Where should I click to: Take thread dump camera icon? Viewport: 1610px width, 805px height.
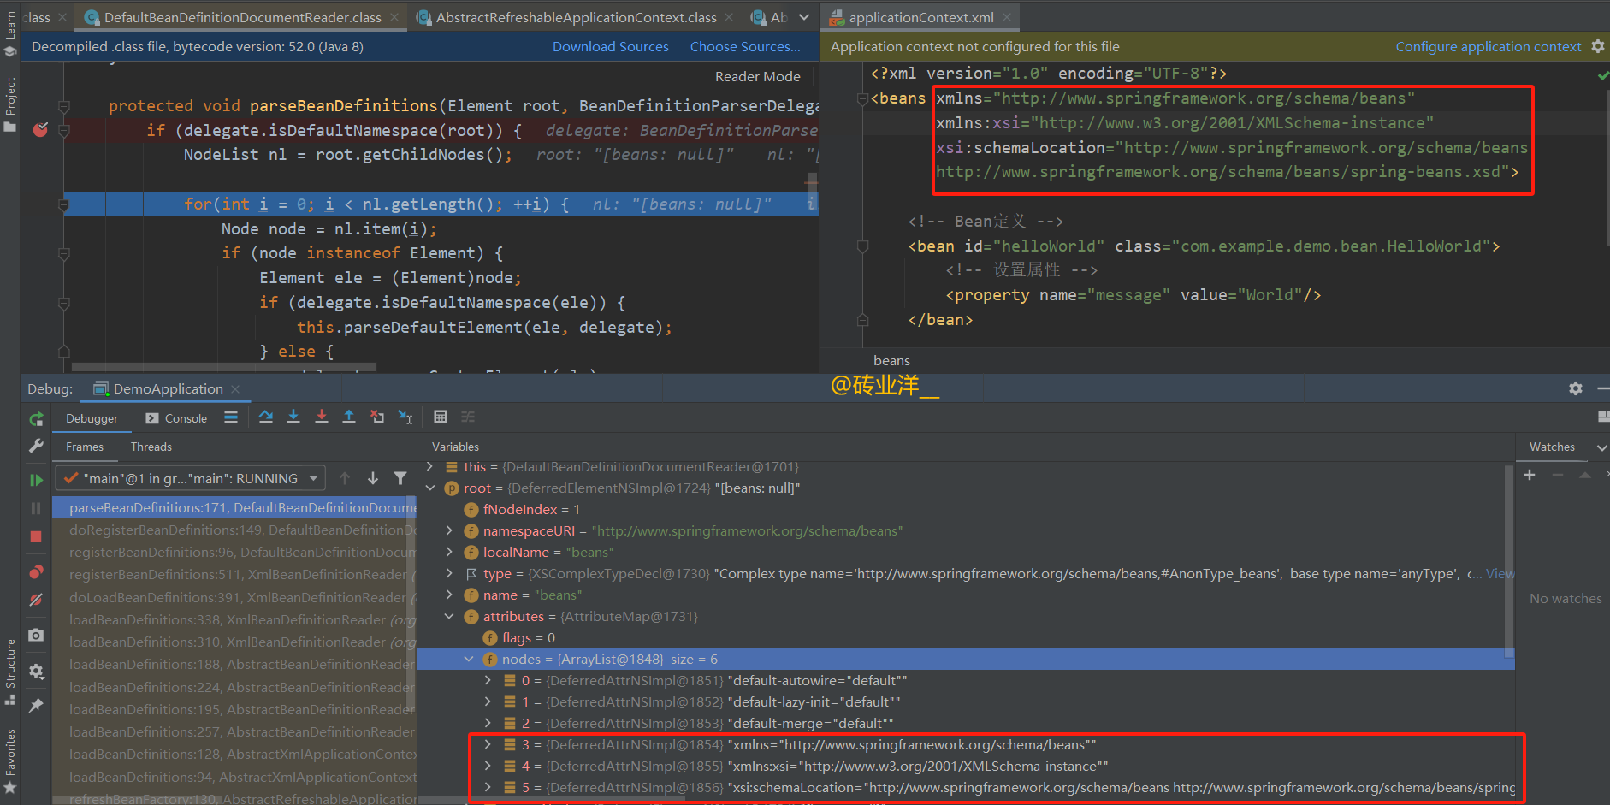point(36,635)
